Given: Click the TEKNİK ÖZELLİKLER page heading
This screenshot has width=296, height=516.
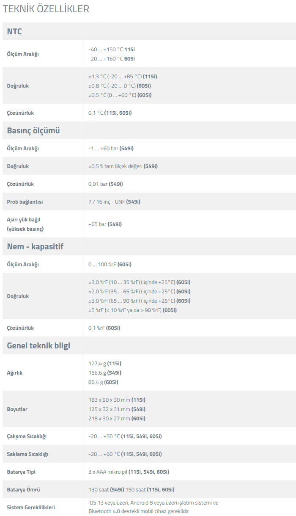Looking at the screenshot, I should click(x=46, y=9).
